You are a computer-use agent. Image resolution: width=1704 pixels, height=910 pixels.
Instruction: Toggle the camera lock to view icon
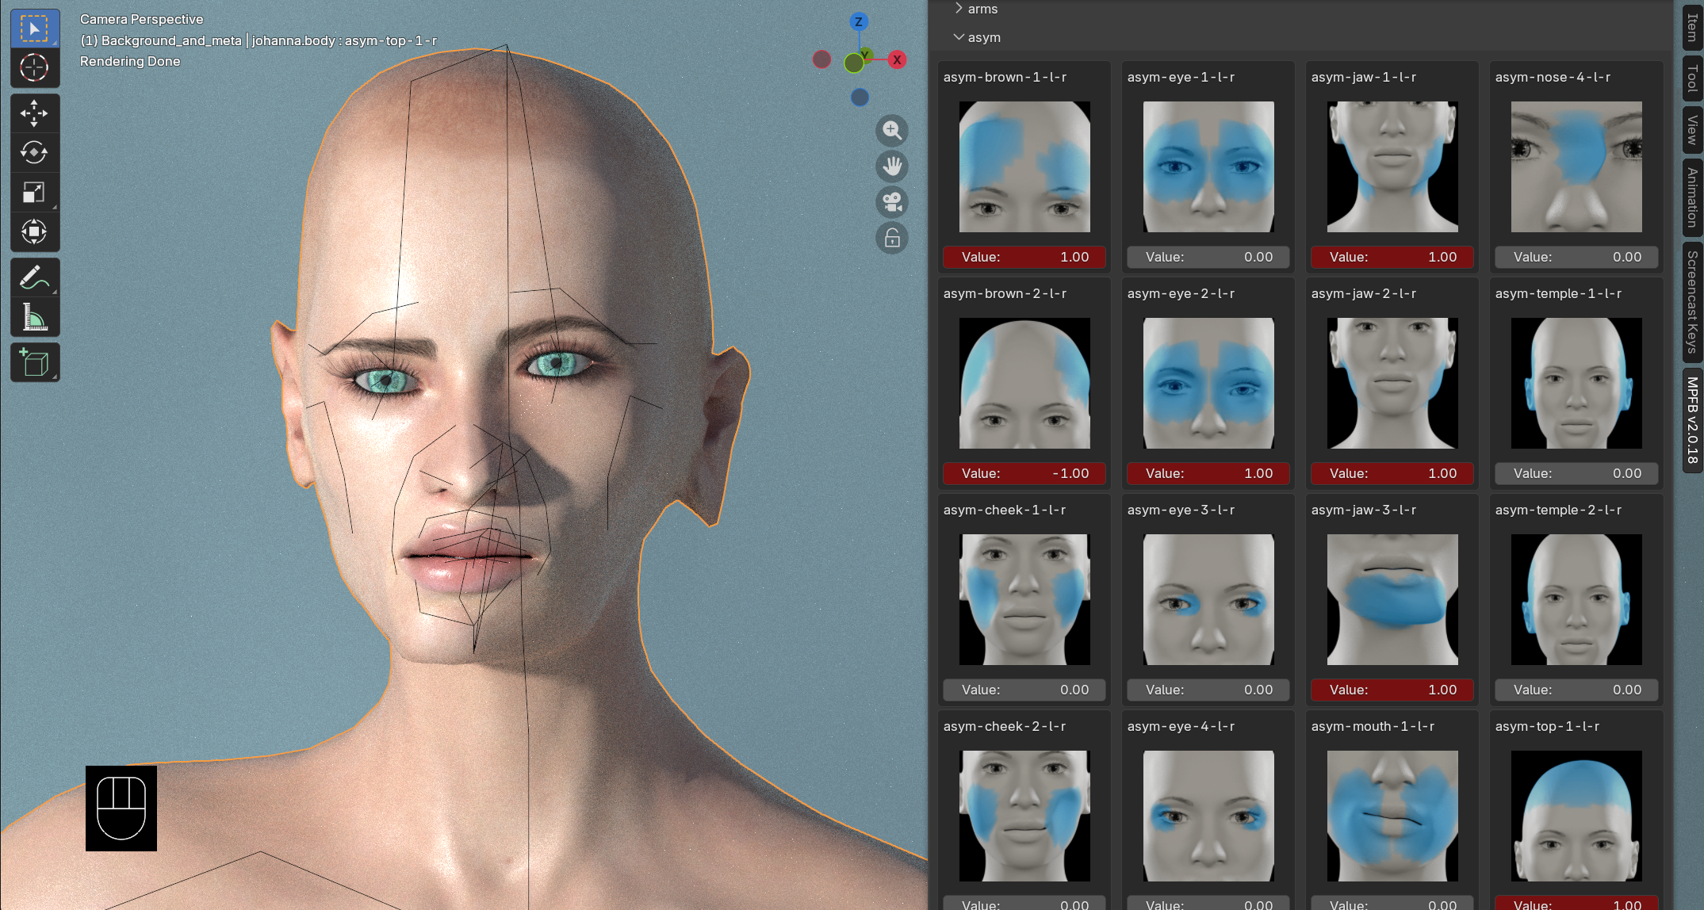click(892, 238)
